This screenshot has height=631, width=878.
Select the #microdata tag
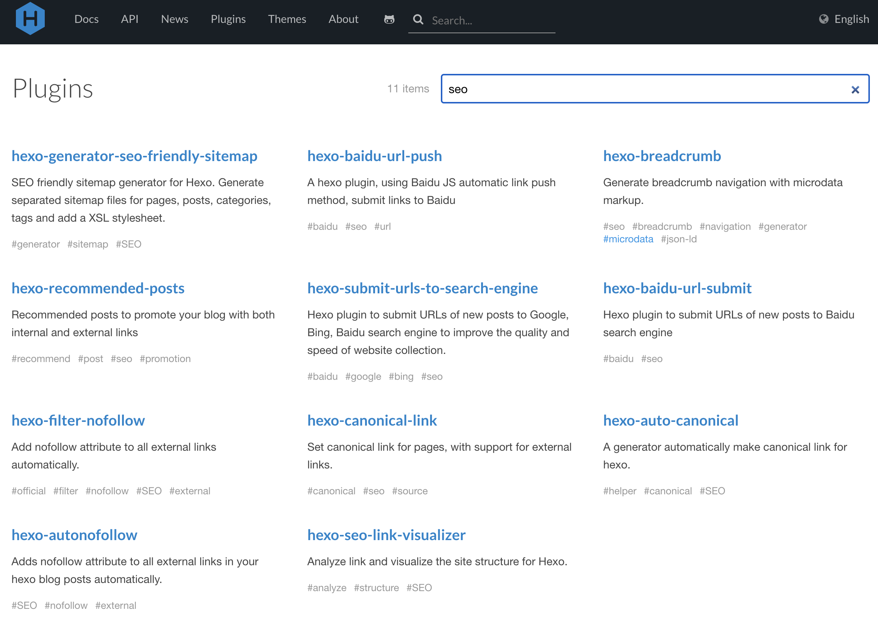tap(628, 239)
